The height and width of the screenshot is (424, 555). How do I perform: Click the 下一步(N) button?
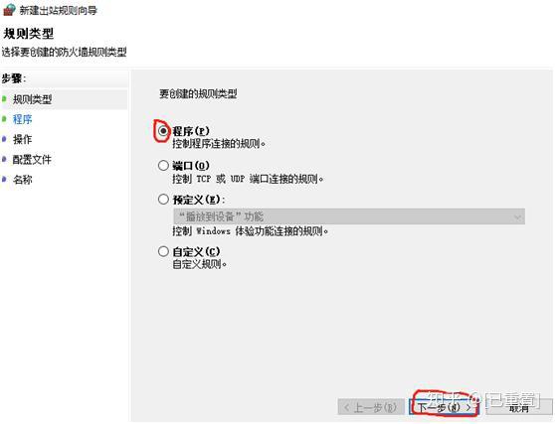point(444,407)
